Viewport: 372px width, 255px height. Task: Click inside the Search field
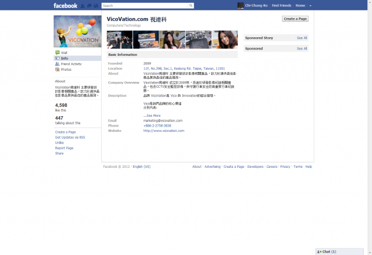[145, 6]
